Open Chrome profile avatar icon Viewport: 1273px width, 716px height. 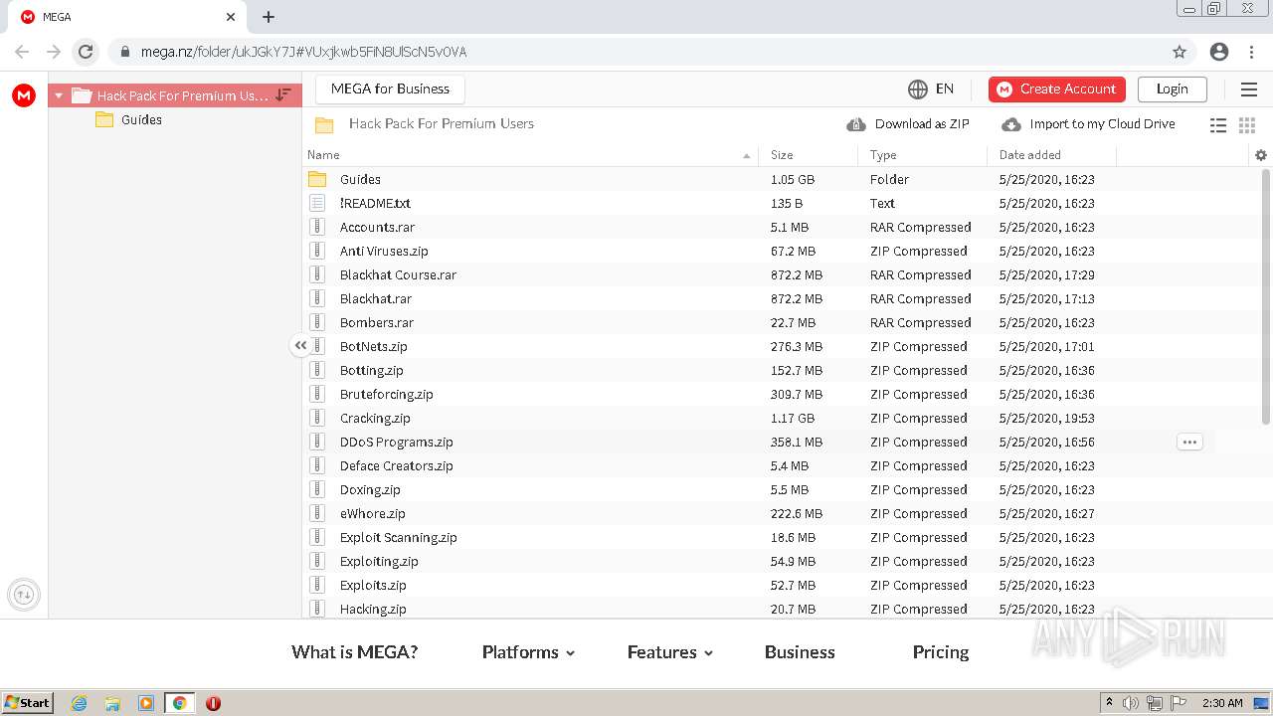click(1219, 52)
